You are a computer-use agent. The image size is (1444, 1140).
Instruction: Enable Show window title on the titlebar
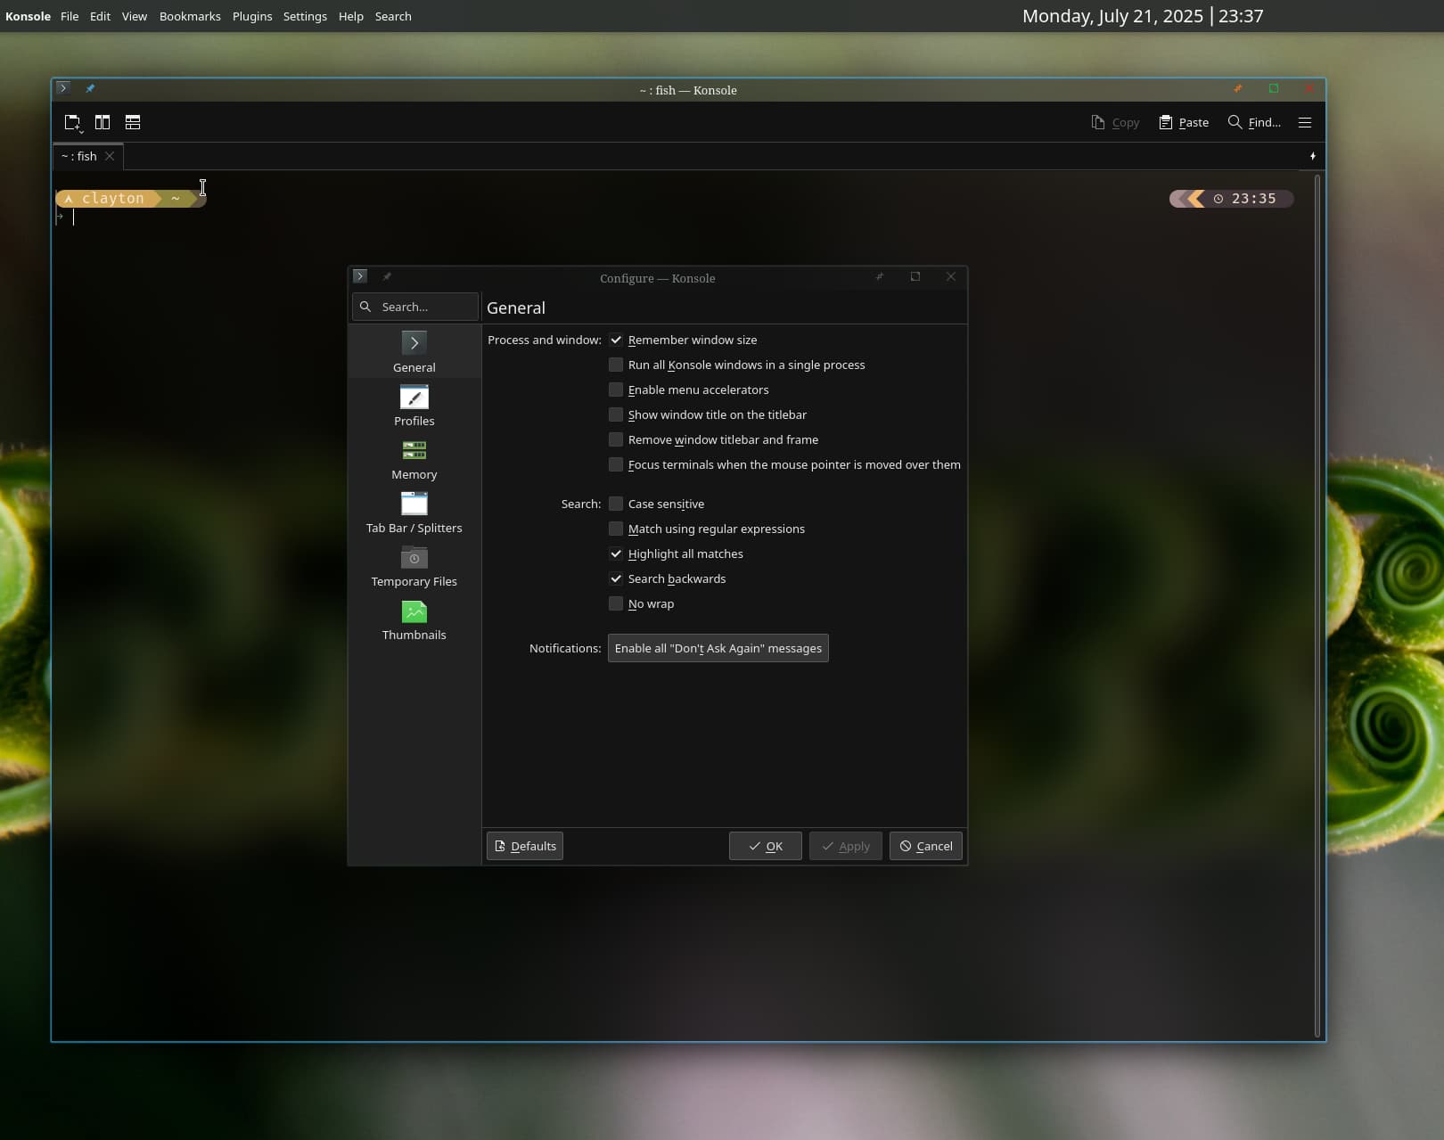(x=616, y=415)
